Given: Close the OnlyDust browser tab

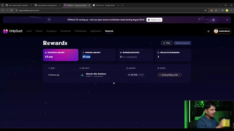Looking at the screenshot, I should pyautogui.click(x=89, y=5).
